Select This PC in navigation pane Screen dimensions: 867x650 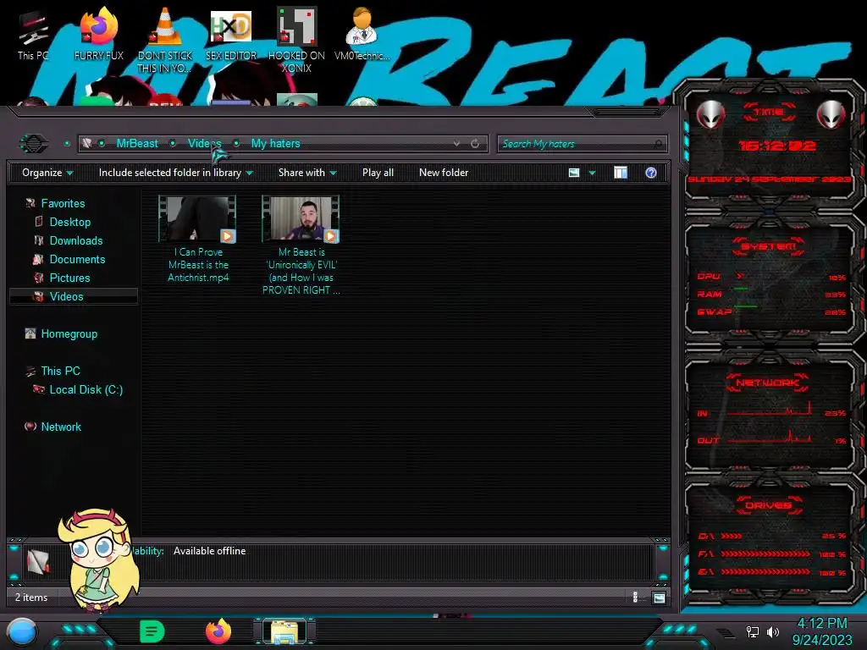pyautogui.click(x=60, y=371)
